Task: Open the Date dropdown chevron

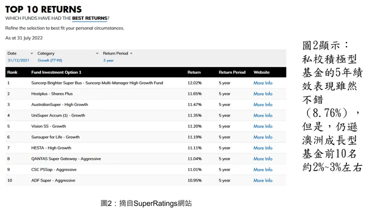Action: coord(31,53)
